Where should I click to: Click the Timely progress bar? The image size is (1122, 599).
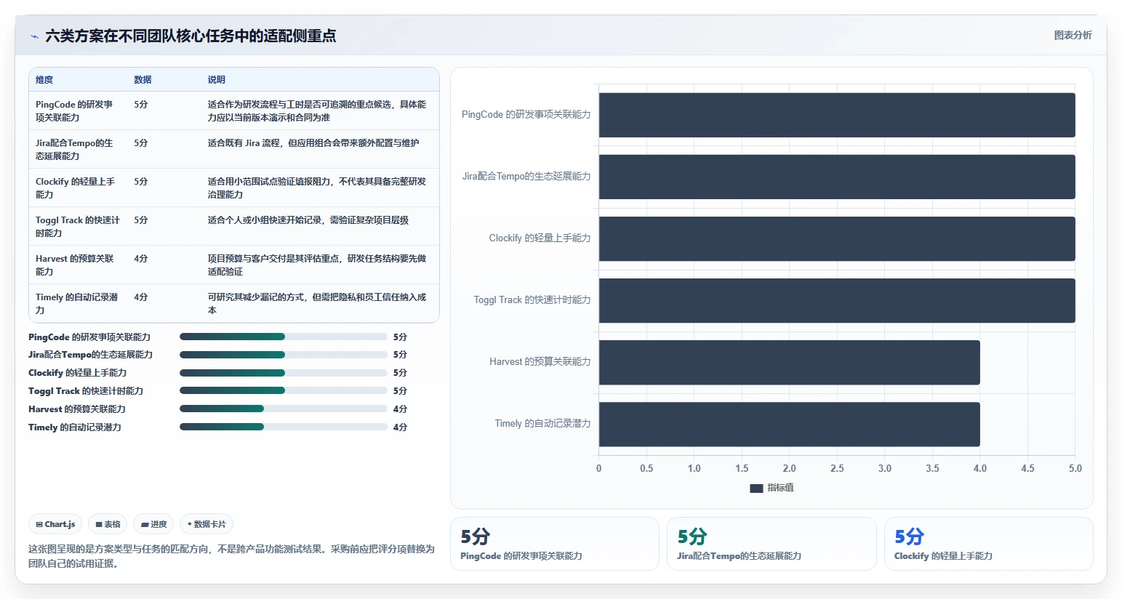284,427
